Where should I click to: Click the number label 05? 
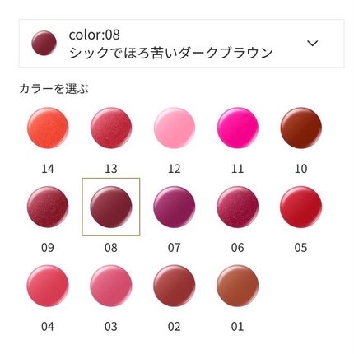pyautogui.click(x=300, y=248)
